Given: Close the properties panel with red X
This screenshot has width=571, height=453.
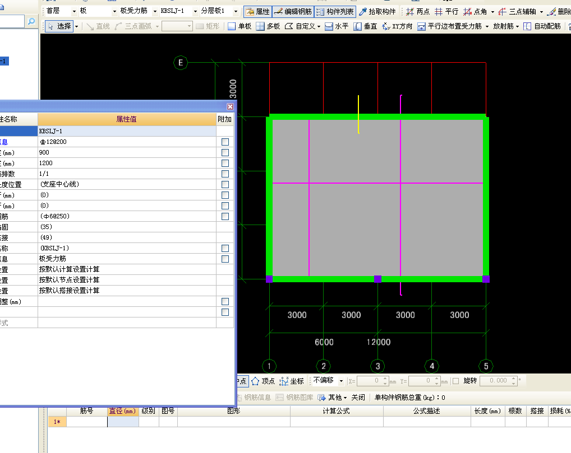Looking at the screenshot, I should click(230, 106).
